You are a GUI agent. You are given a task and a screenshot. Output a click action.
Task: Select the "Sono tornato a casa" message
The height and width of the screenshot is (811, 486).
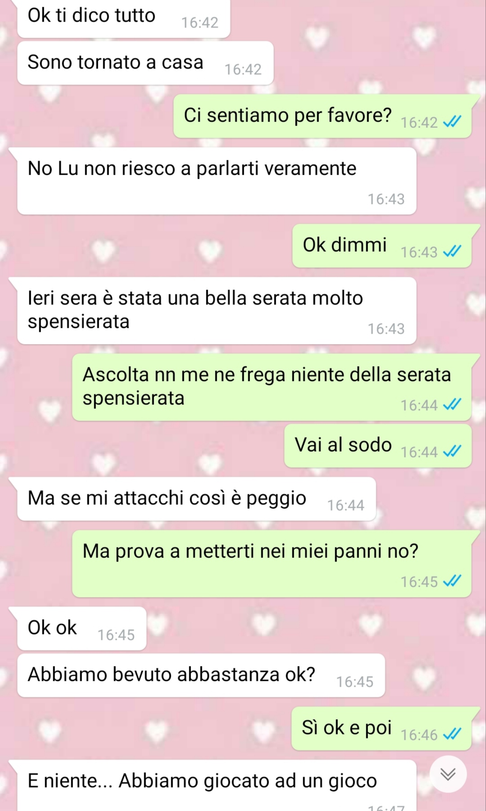click(x=145, y=63)
